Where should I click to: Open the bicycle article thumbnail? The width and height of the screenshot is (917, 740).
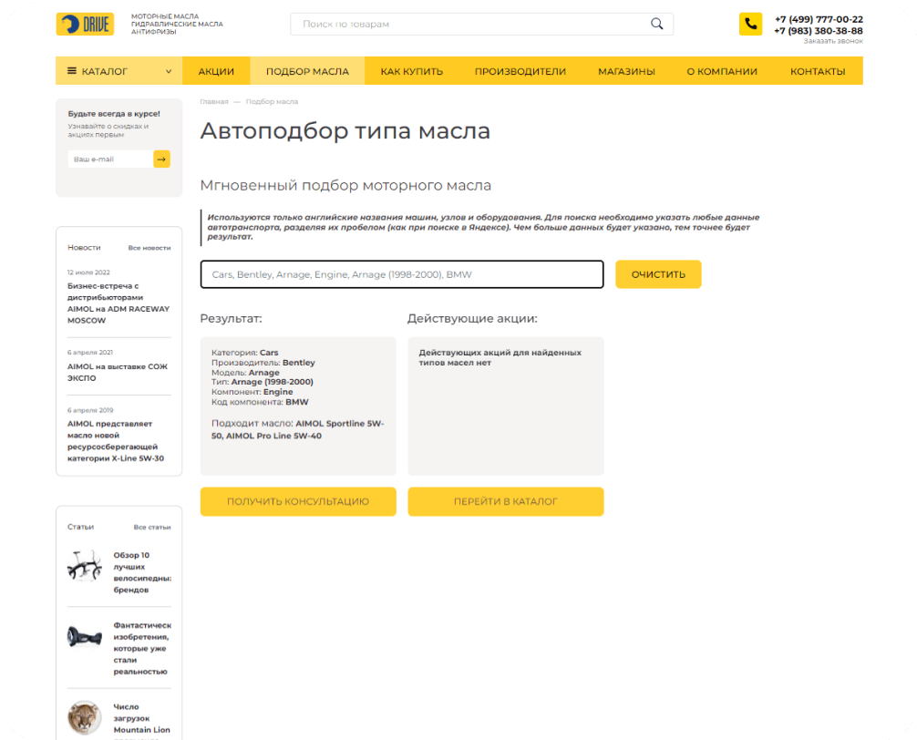click(84, 566)
